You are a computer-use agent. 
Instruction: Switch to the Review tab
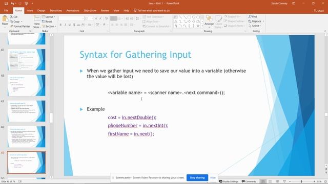click(x=105, y=10)
